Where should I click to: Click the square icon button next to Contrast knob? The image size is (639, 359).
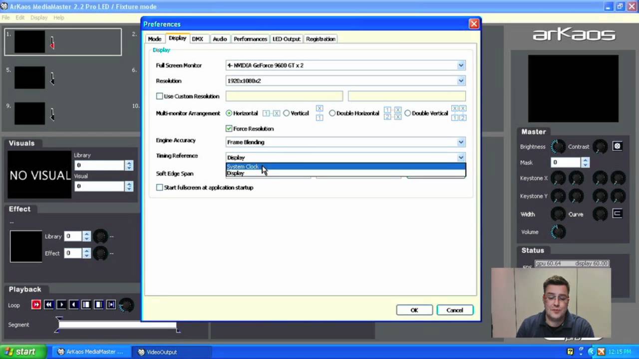click(618, 146)
